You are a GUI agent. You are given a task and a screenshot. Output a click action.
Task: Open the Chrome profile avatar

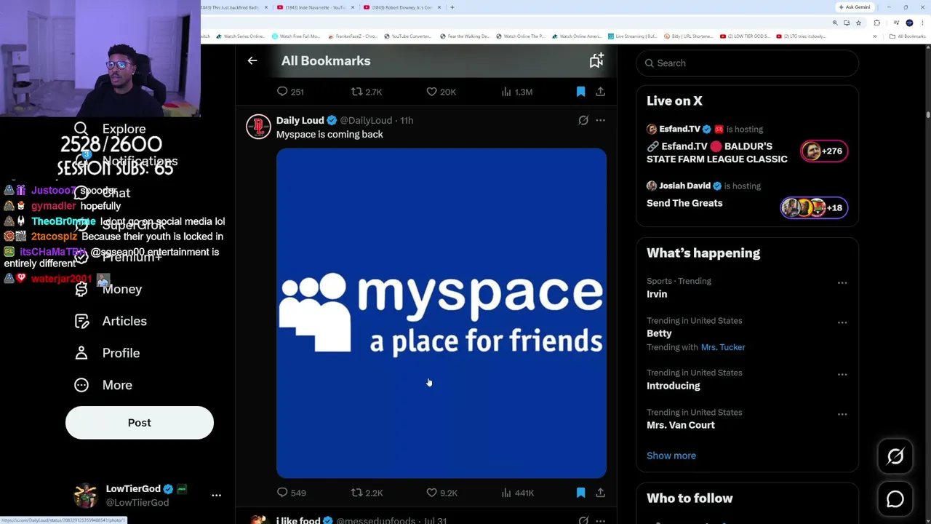pyautogui.click(x=909, y=23)
